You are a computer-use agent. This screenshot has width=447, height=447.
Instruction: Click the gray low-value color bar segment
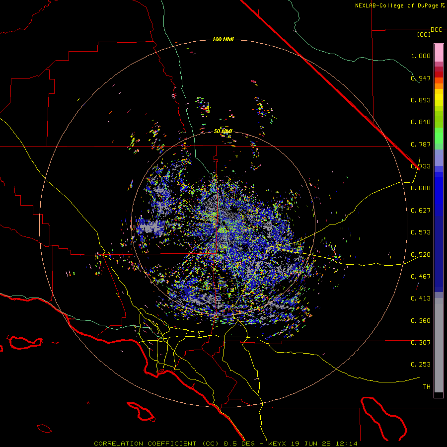439,345
